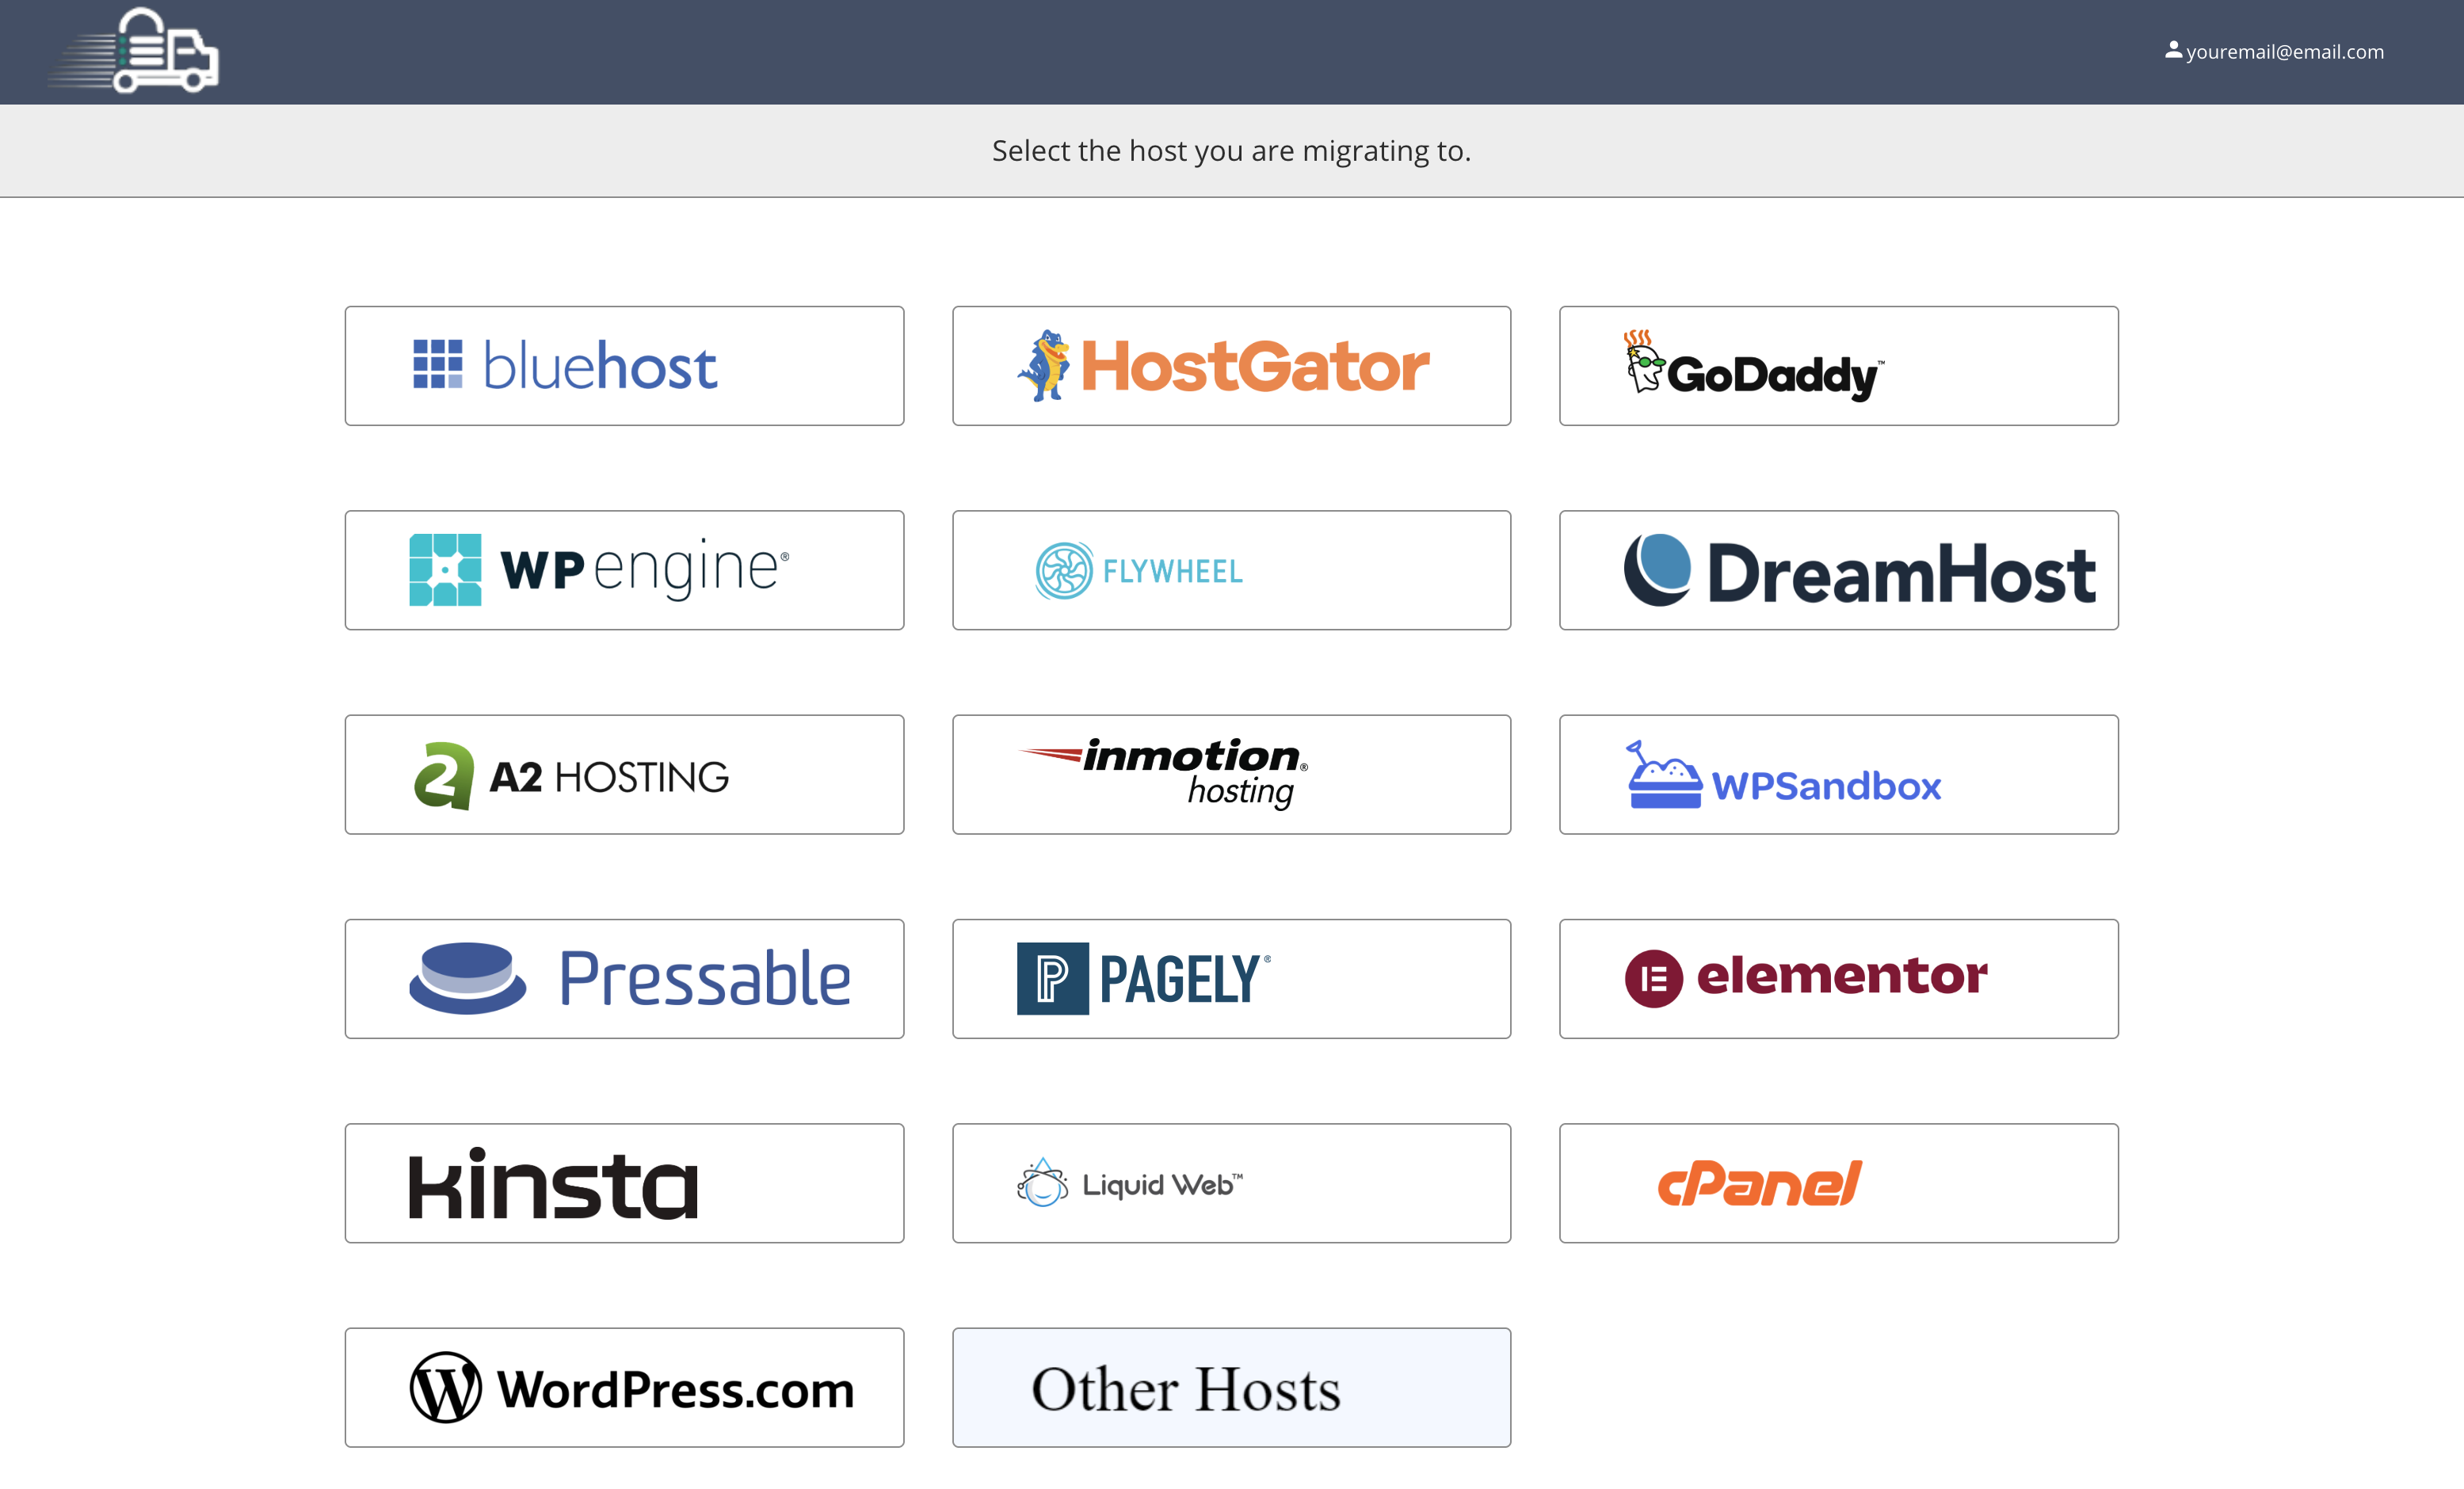Choose the Liquid Web host option
Viewport: 2464px width, 1489px height.
(1231, 1183)
